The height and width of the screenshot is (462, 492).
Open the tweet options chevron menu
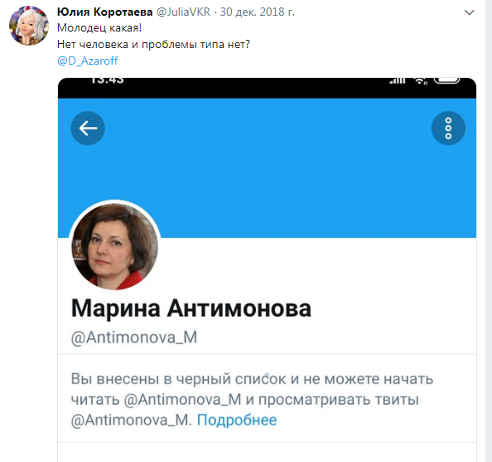coord(469,12)
